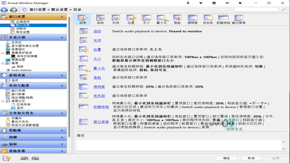Click the 优先级 link in the list
290x163 pixels.
(99, 96)
